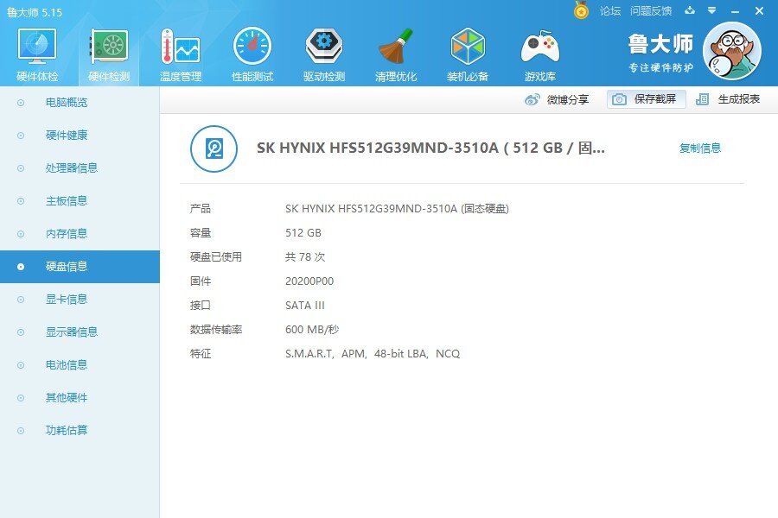Click the radio bullet beside 处理器信息
The width and height of the screenshot is (778, 518).
21,168
